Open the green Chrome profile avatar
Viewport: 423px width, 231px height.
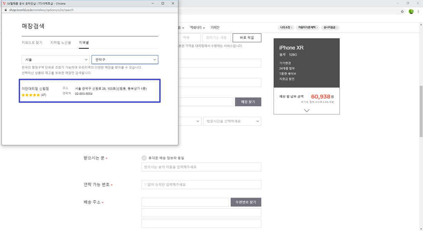tap(411, 12)
